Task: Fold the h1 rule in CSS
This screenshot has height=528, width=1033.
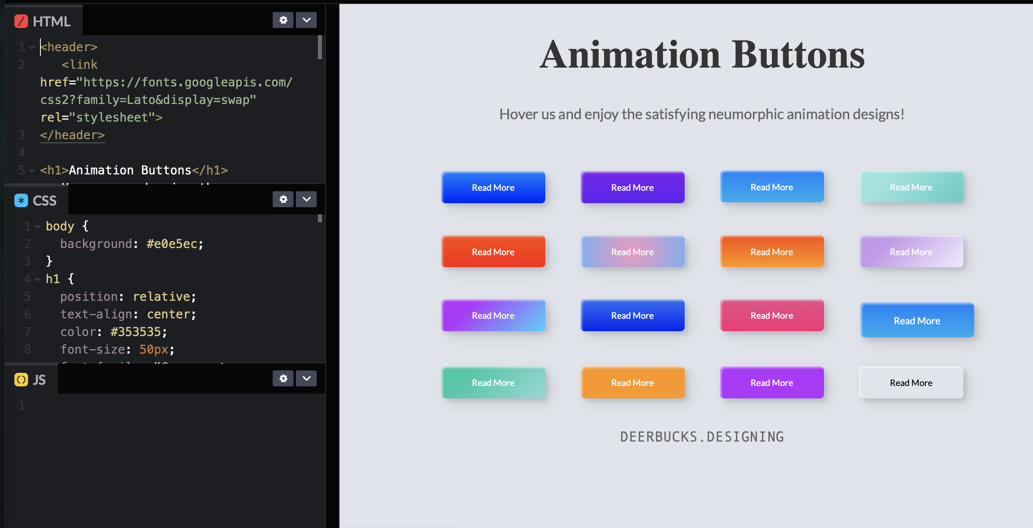Action: tap(38, 280)
